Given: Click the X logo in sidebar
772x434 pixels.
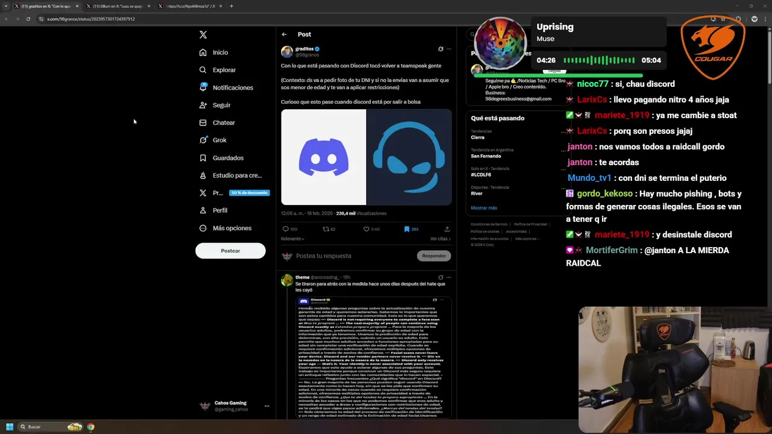Looking at the screenshot, I should (x=203, y=35).
